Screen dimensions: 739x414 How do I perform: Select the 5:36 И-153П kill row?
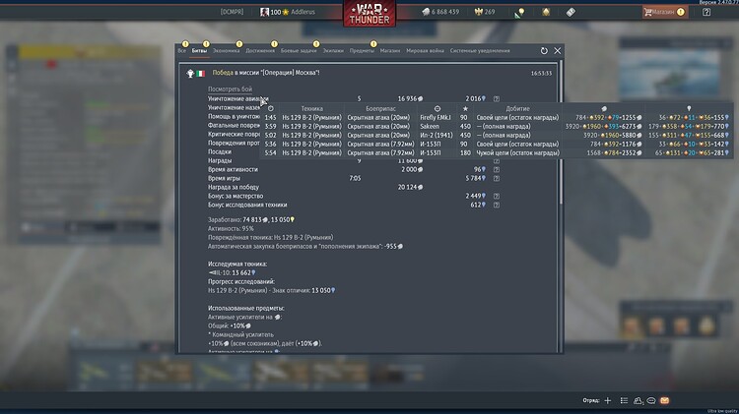coord(497,145)
